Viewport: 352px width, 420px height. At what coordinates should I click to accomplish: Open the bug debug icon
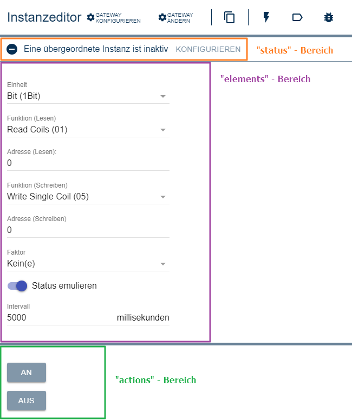[328, 17]
